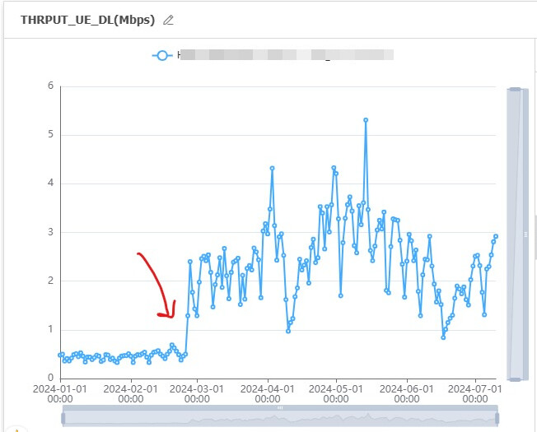Viewport: 537px width, 432px height.
Task: Click the middle grip of the vertical zoom slider
Action: tap(525, 234)
